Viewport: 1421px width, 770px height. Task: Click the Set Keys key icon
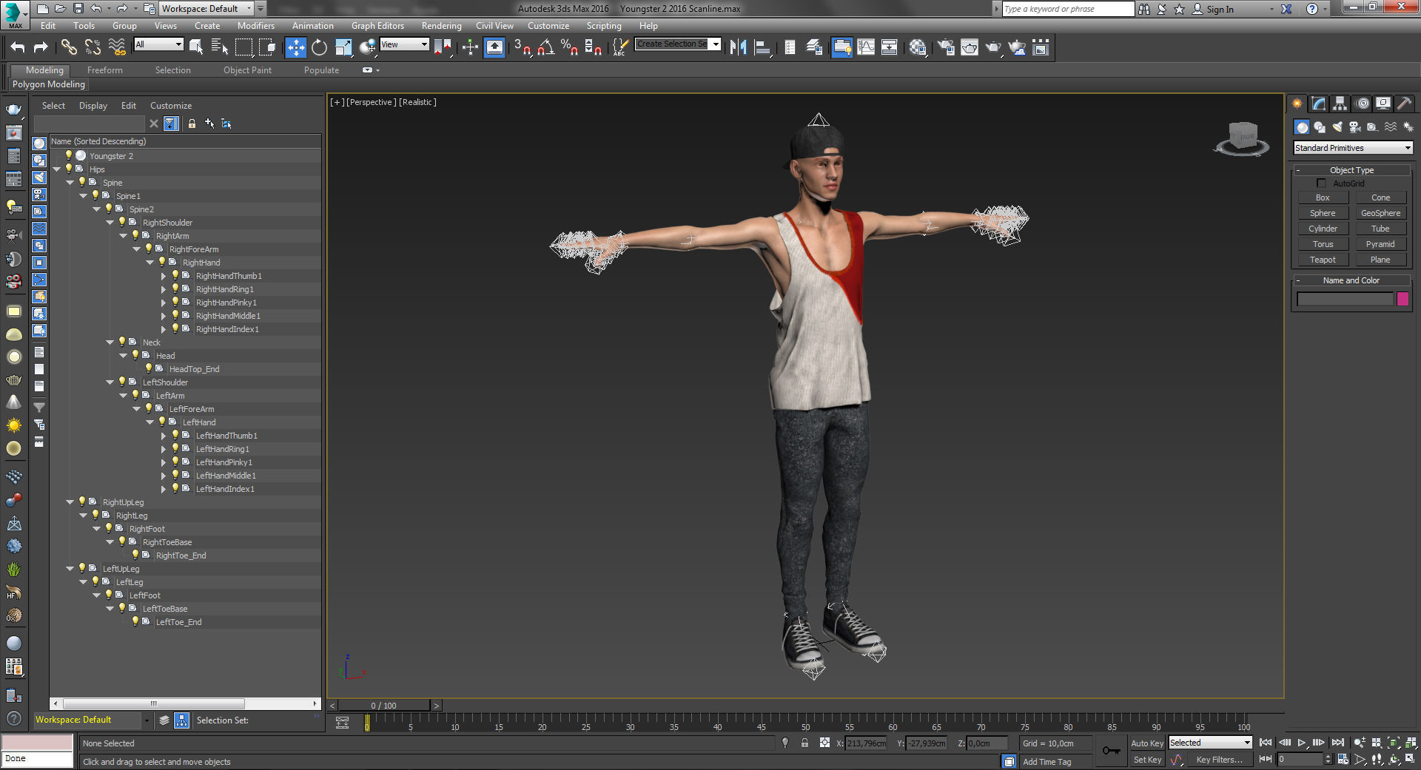tap(1111, 751)
